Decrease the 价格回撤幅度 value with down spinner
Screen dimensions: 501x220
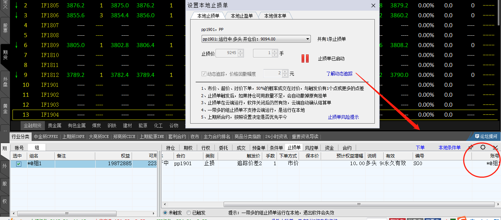pyautogui.click(x=285, y=75)
